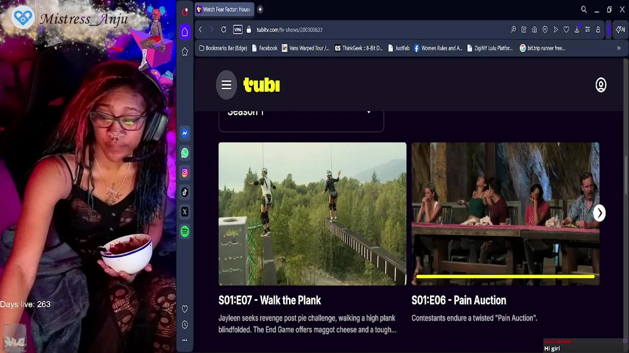Image resolution: width=629 pixels, height=353 pixels.
Task: Open the Home start page in the sidebar
Action: pyautogui.click(x=185, y=32)
